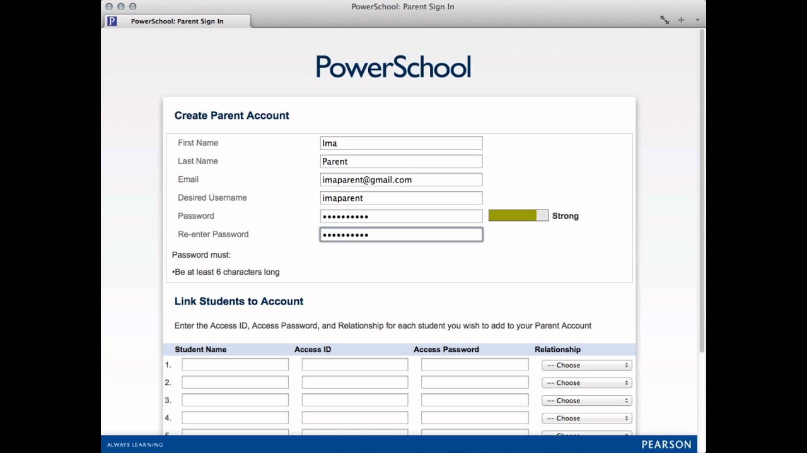Click the PowerSchool P favicon in tab
807x453 pixels.
pyautogui.click(x=112, y=21)
